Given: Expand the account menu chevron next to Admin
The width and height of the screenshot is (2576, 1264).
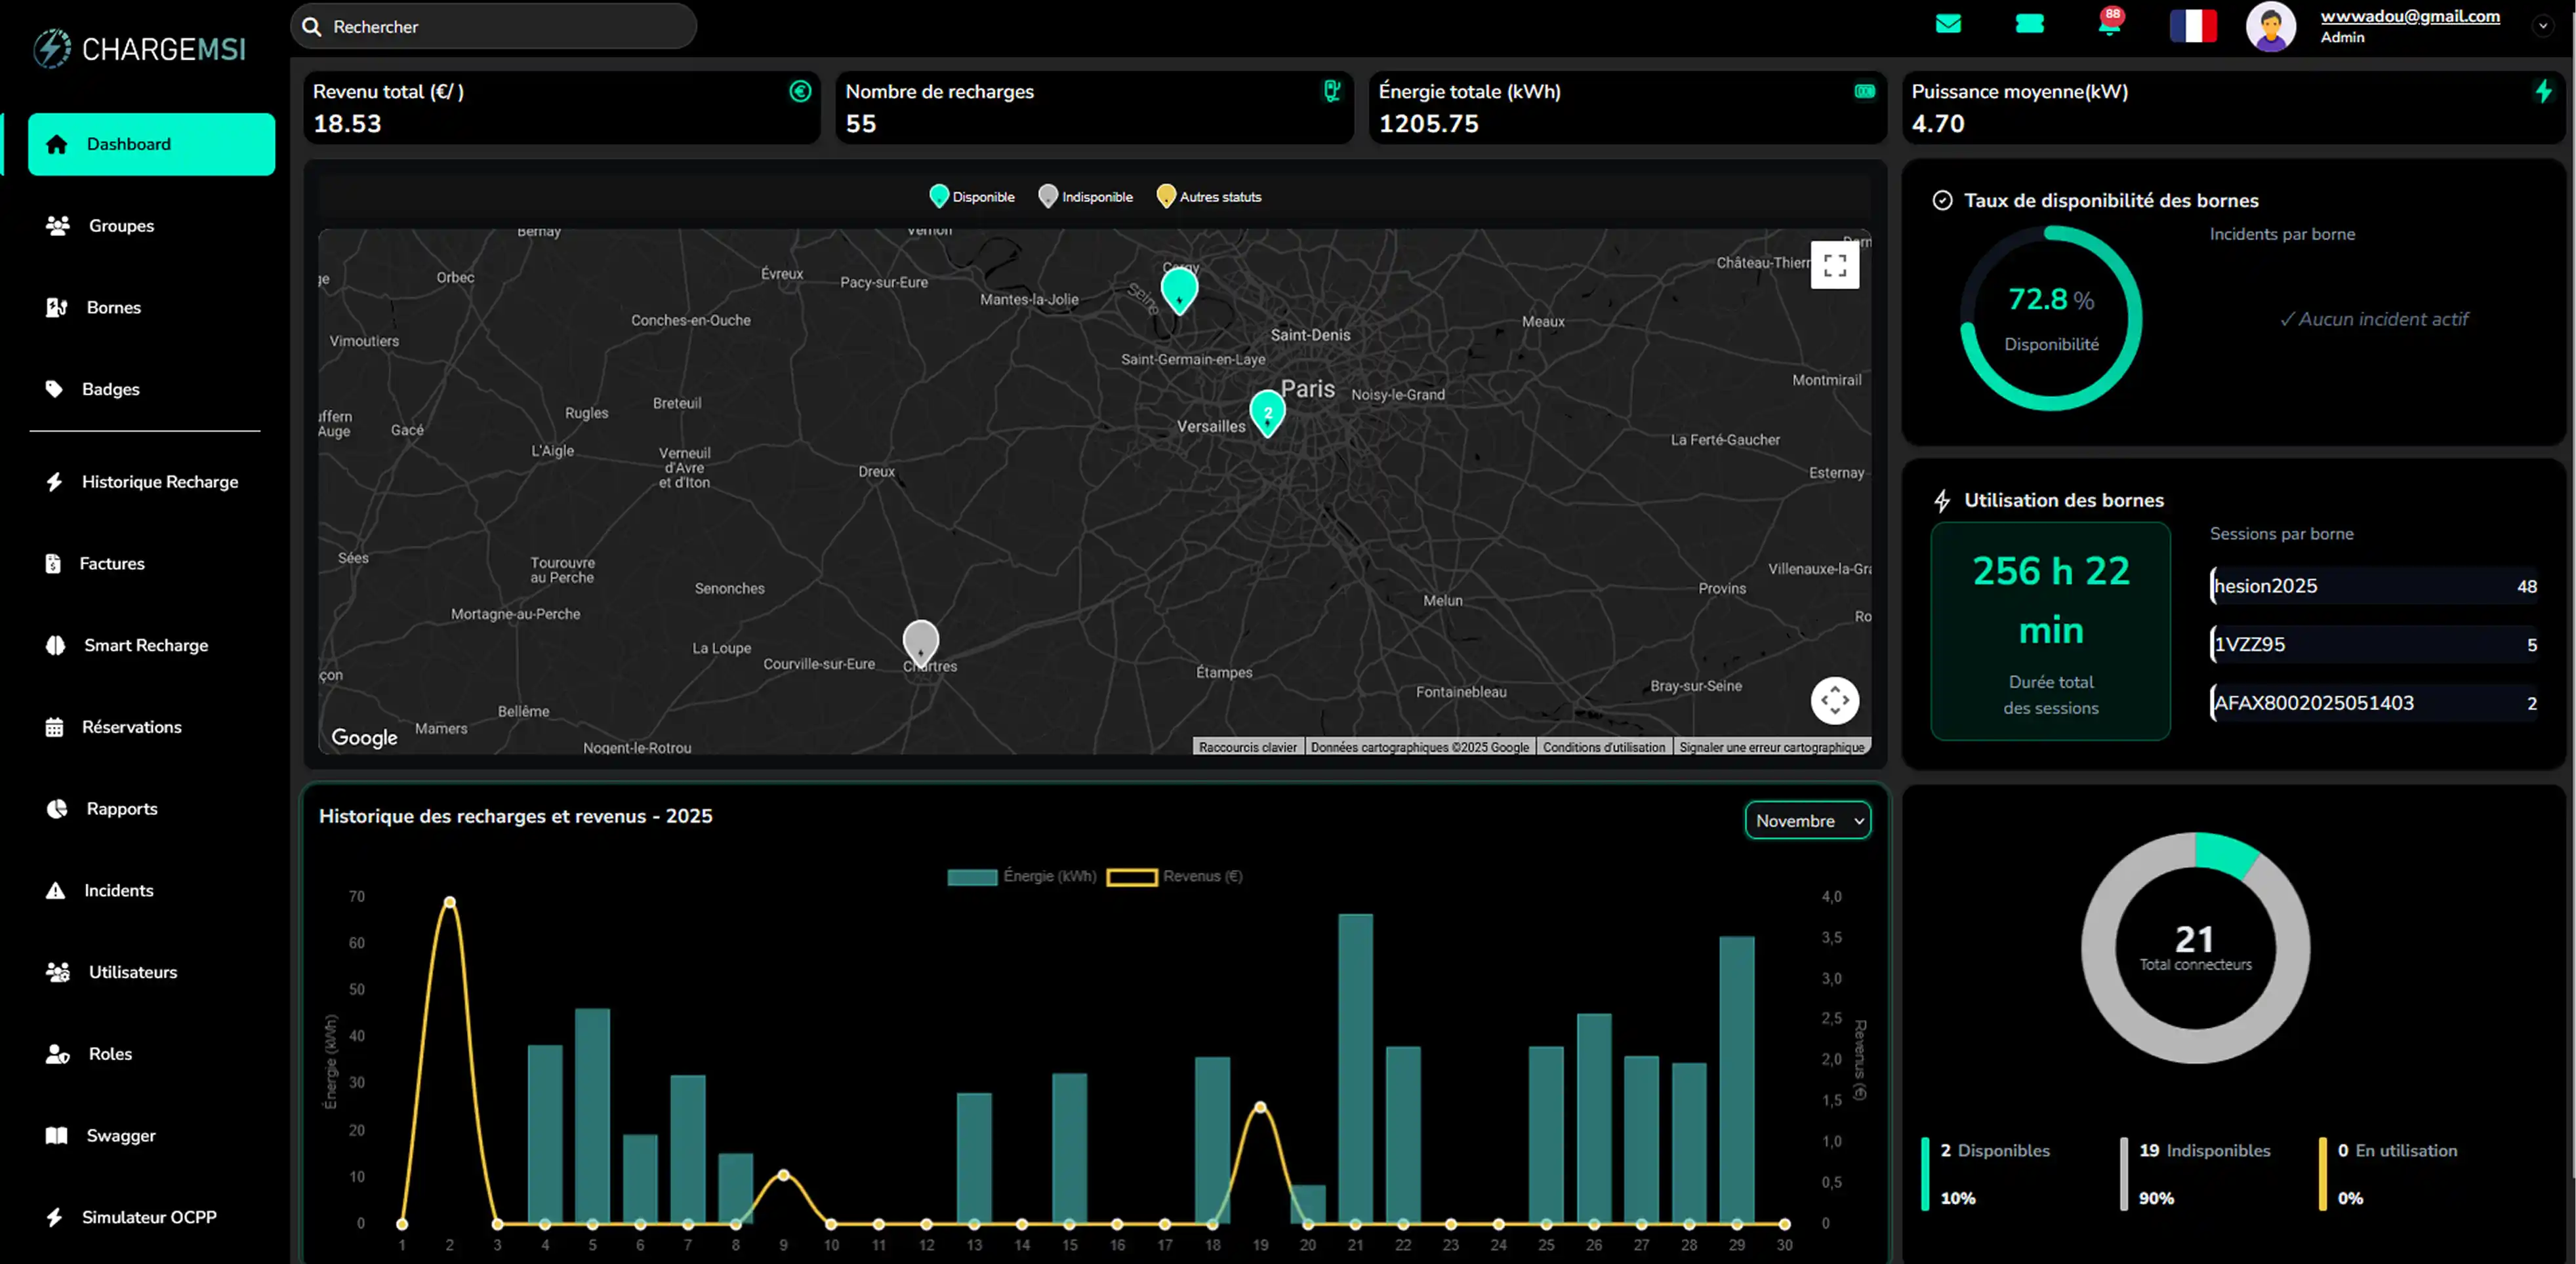Looking at the screenshot, I should click(2542, 26).
